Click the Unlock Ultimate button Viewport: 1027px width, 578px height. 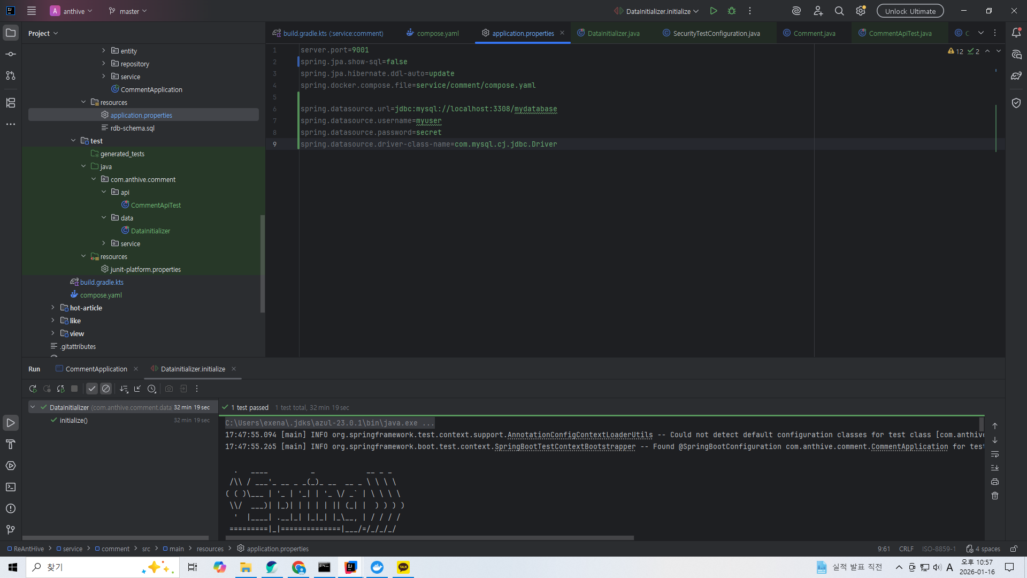(910, 11)
